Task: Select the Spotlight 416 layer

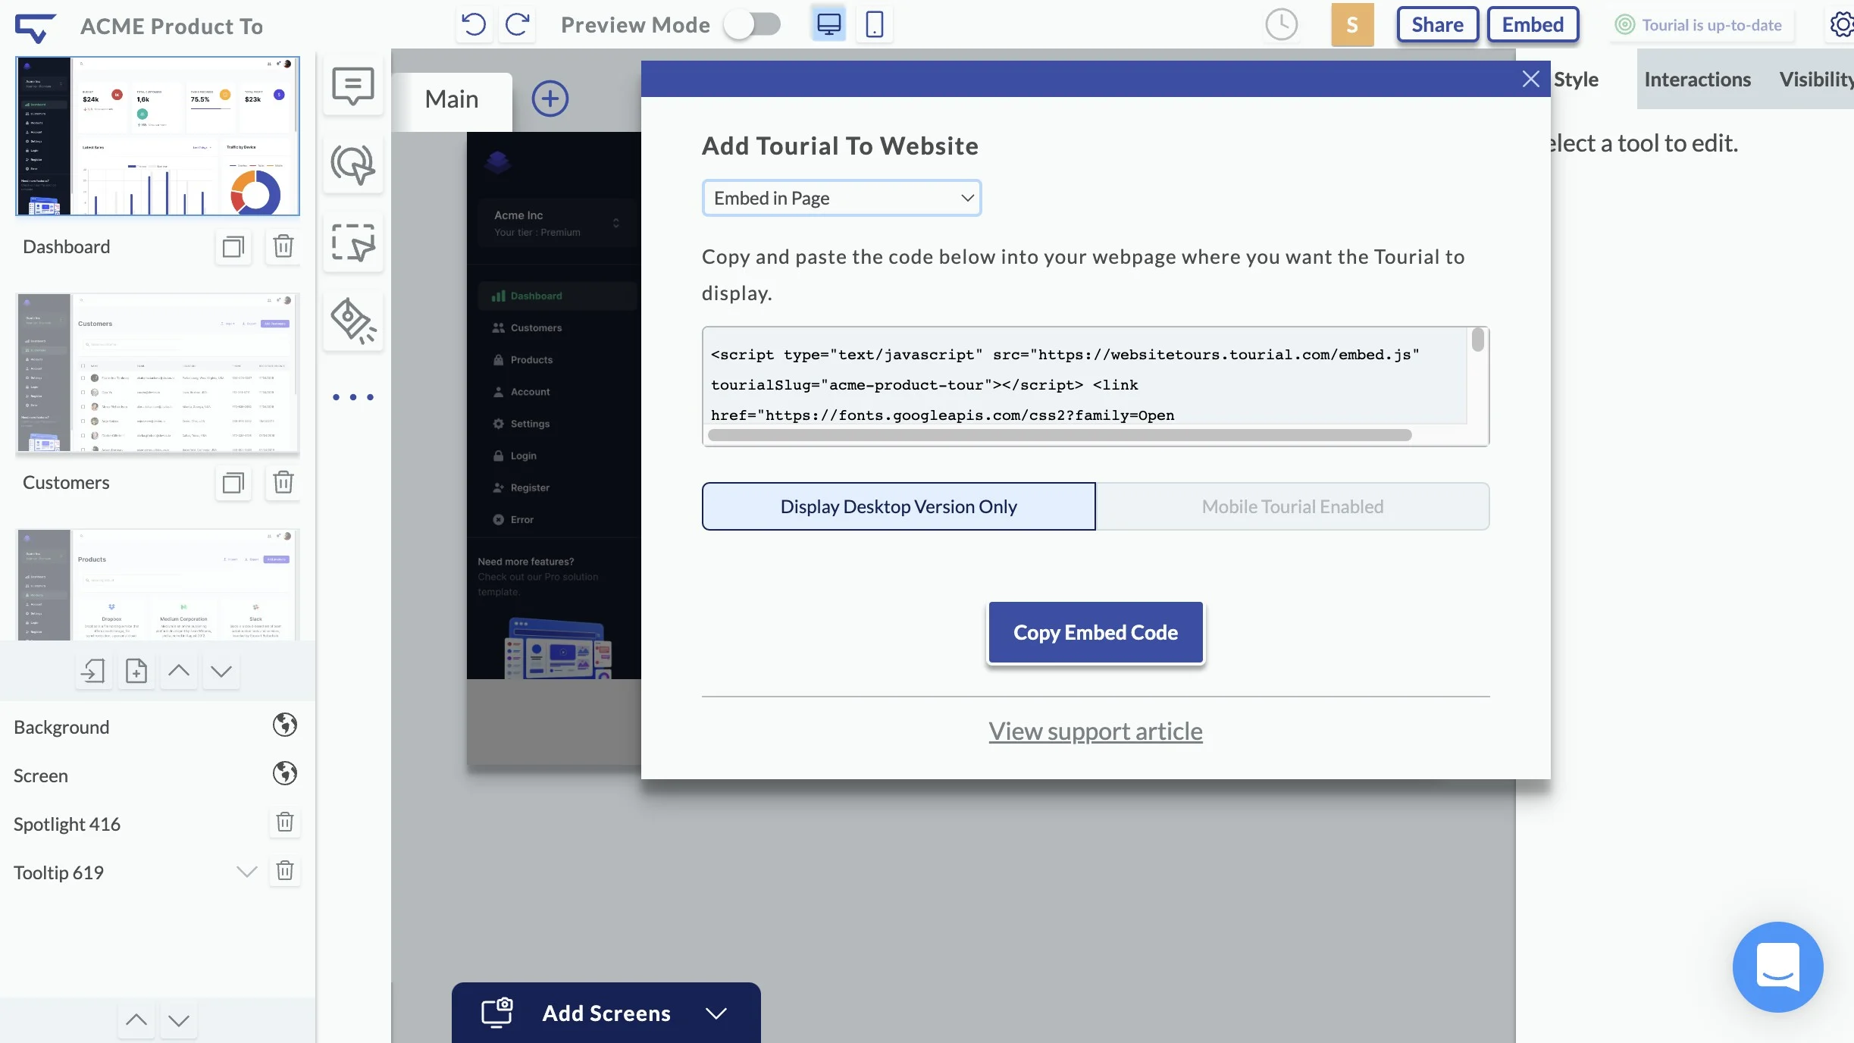Action: (67, 824)
